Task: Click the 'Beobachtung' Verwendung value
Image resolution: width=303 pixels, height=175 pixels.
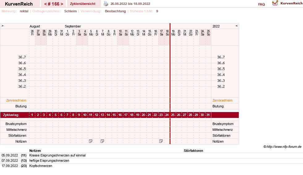Action: (116, 11)
